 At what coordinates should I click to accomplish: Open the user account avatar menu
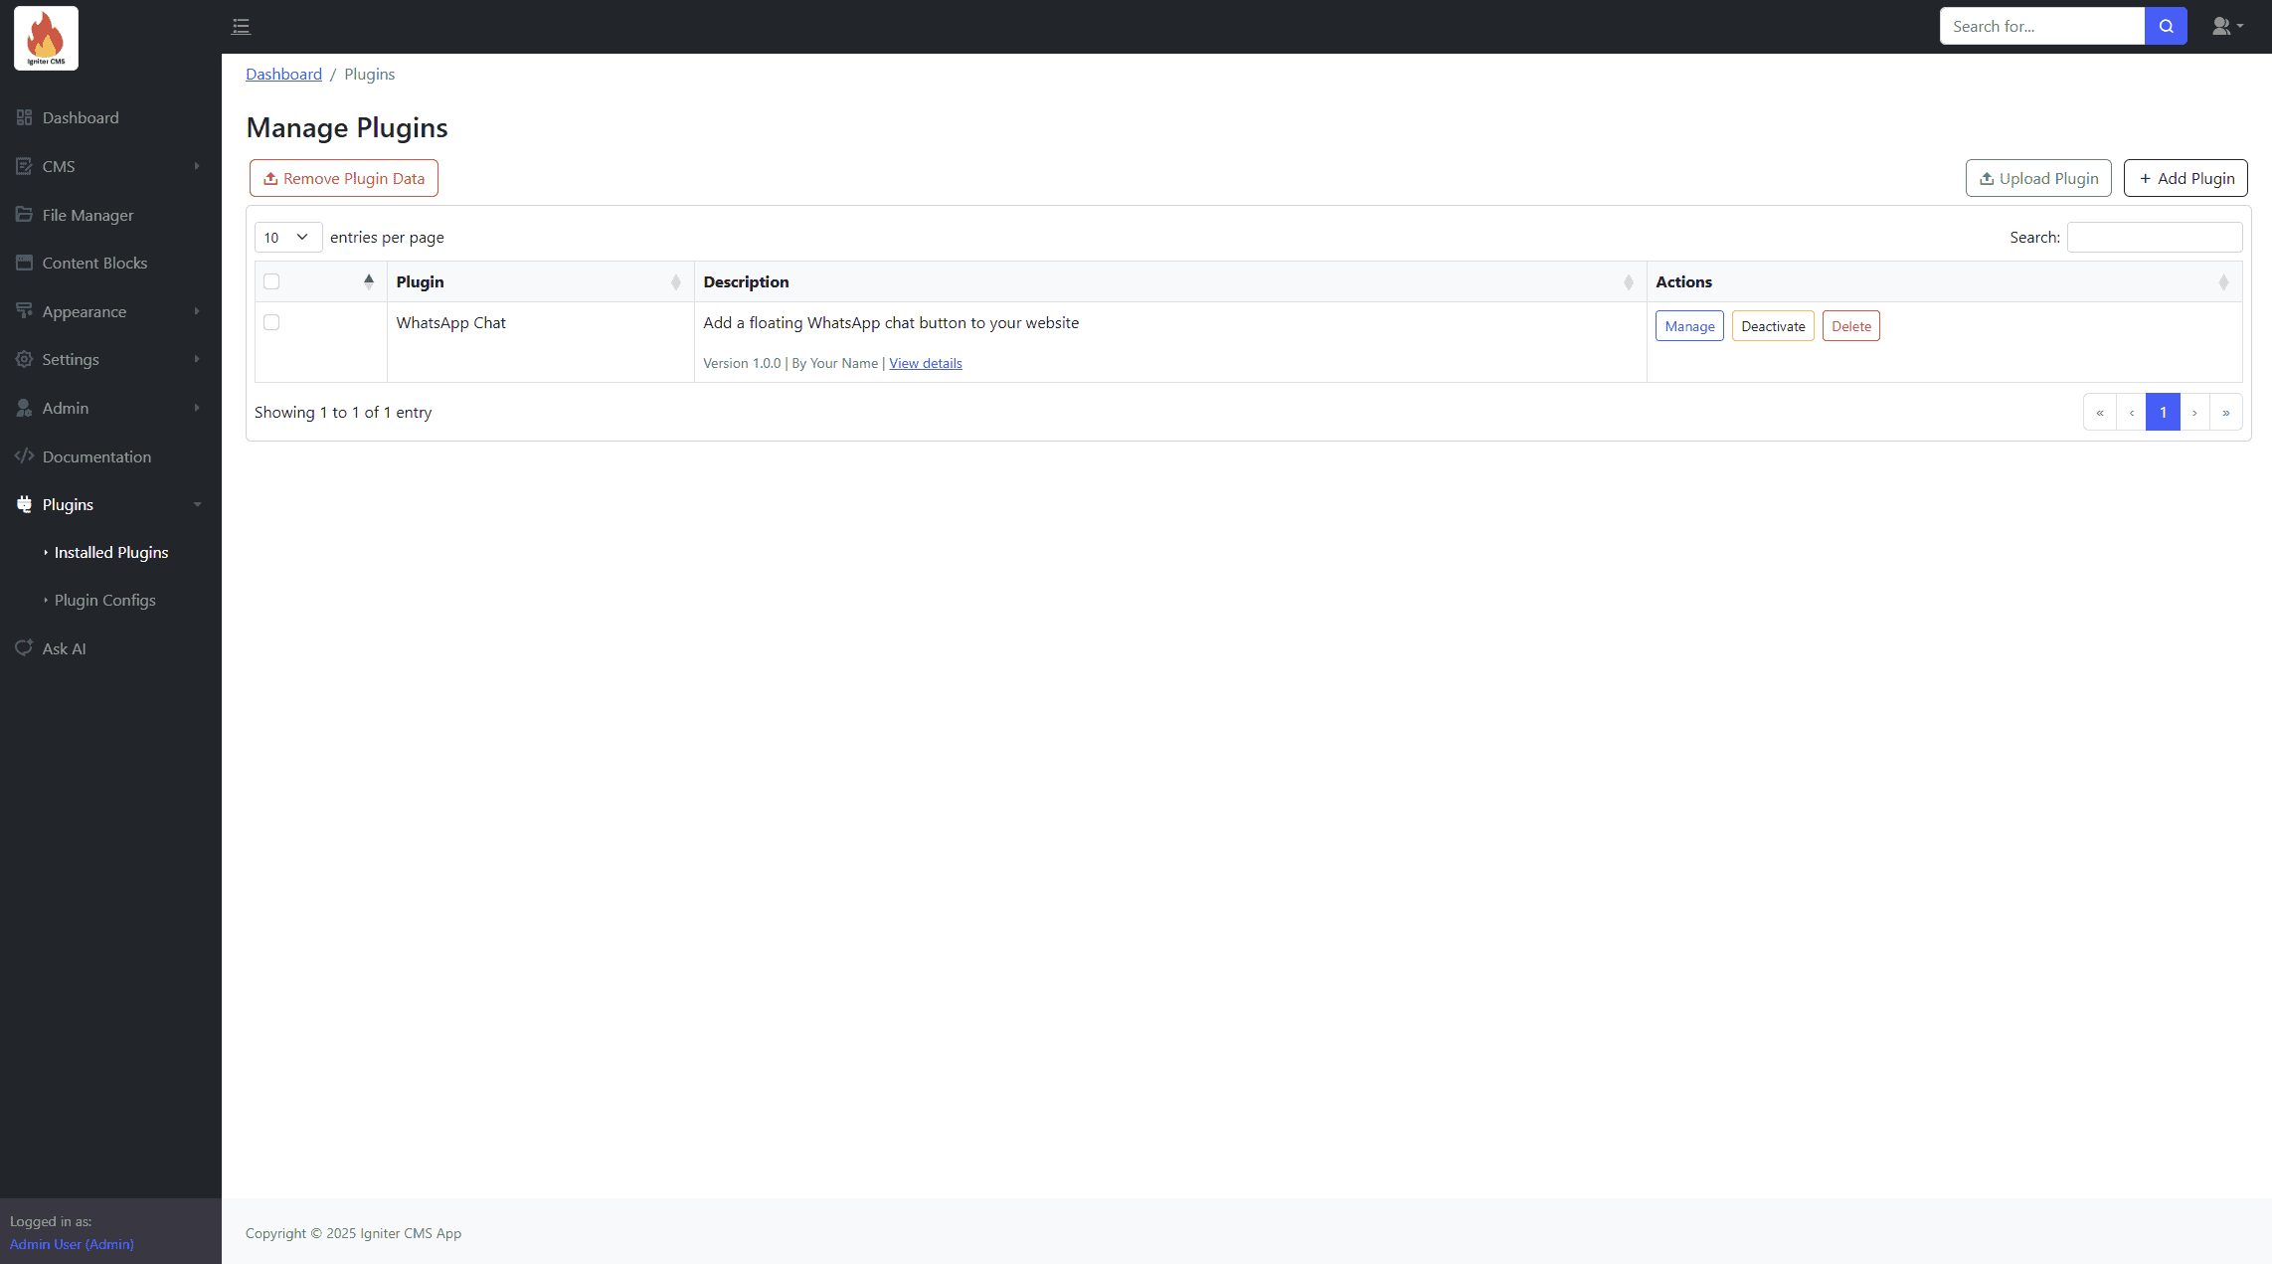click(x=2226, y=27)
